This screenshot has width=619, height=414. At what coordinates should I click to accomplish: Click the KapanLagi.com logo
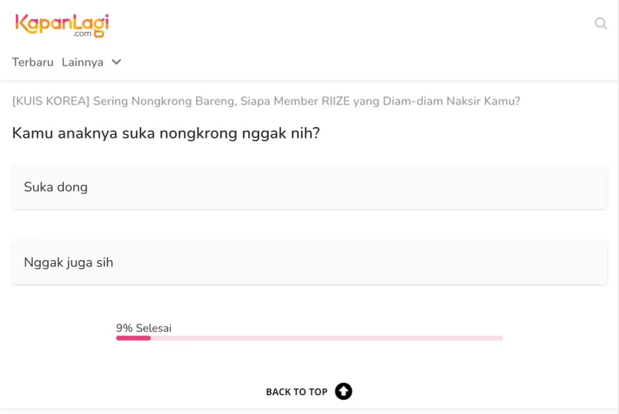coord(62,25)
